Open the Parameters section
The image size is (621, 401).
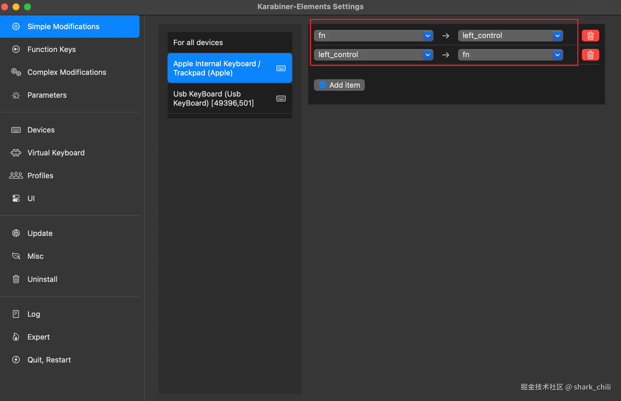(47, 95)
